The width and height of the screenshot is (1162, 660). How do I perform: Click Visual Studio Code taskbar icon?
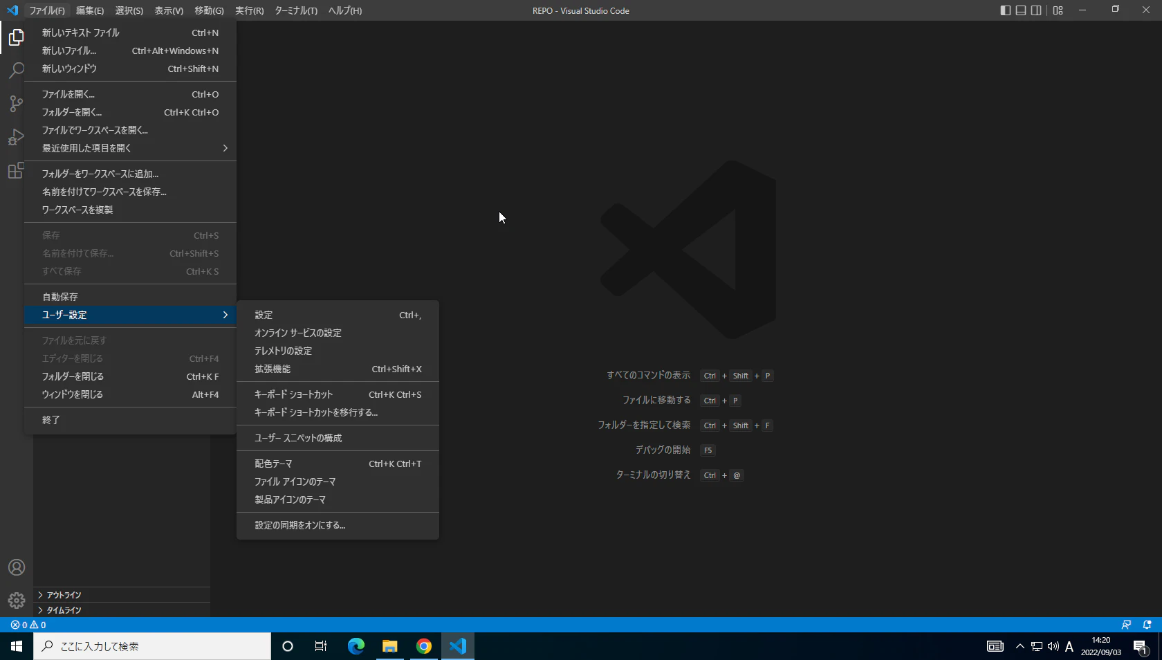458,646
